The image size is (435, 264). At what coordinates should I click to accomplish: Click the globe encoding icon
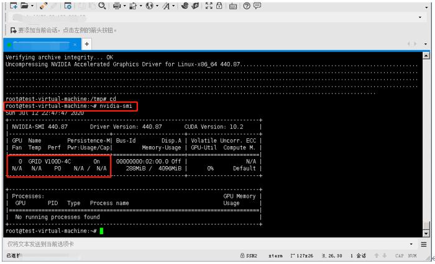point(150,6)
